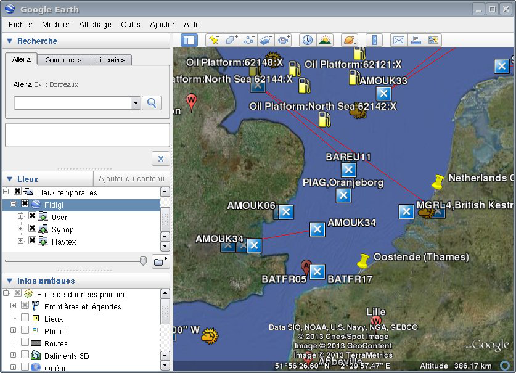Viewport: 516px width, 373px height.
Task: Enable the Bâtiments 3D checkbox
Action: (25, 355)
